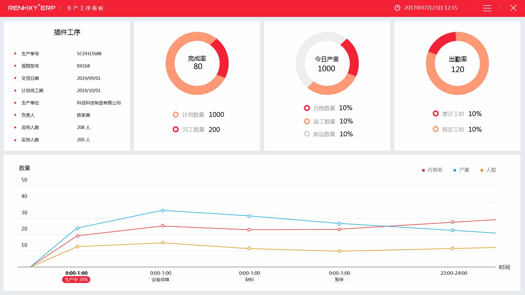Click the 时间 axis label

pos(504,267)
